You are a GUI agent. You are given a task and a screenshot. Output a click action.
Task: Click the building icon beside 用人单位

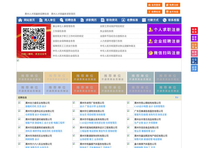click(41, 20)
